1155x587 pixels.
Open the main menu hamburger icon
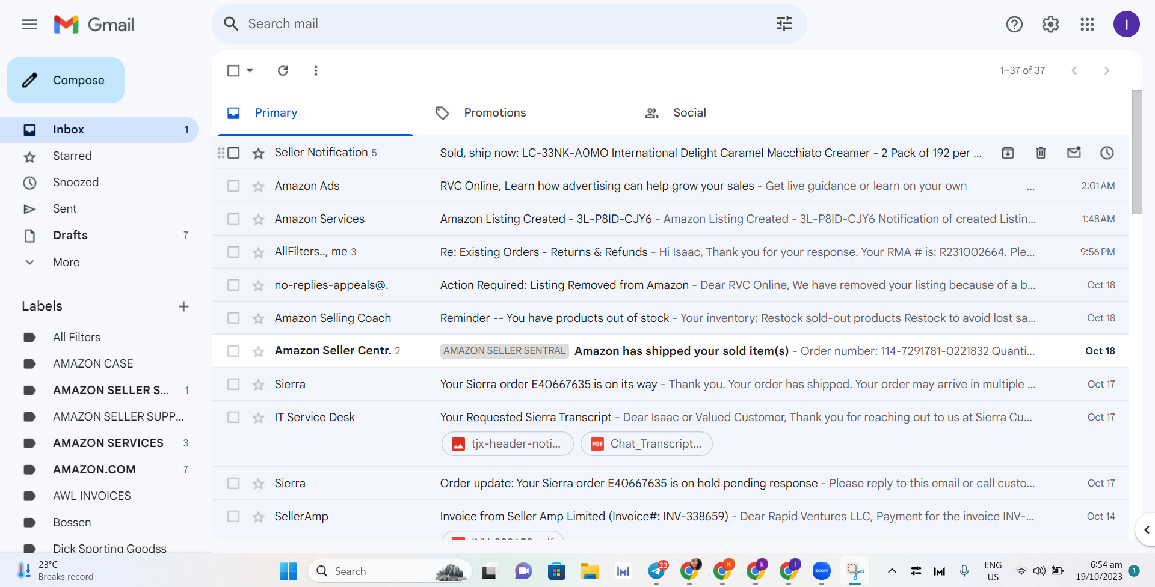29,24
